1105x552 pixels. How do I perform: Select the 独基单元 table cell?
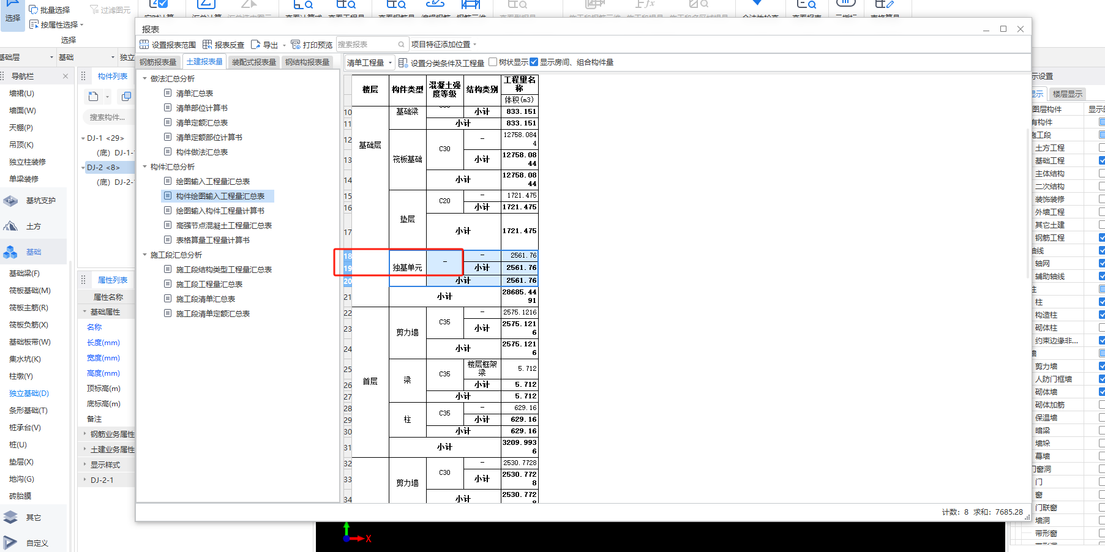tap(408, 267)
